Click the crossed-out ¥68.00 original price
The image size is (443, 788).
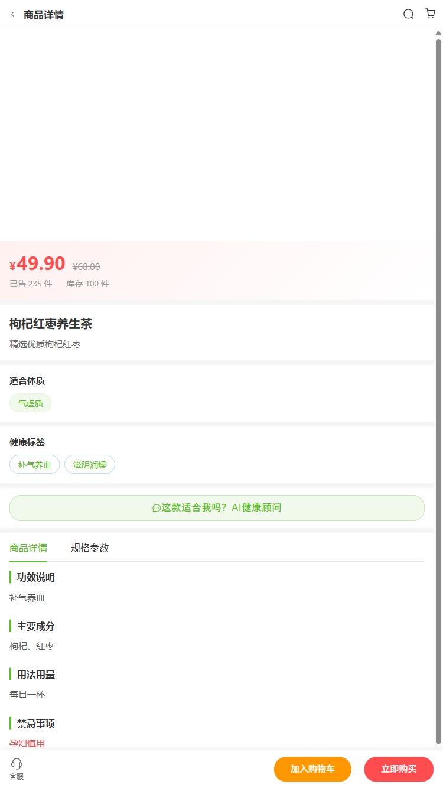86,266
